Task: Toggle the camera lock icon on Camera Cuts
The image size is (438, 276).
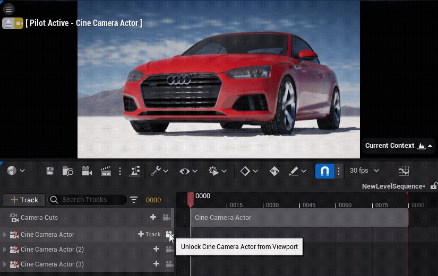Action: 167,217
